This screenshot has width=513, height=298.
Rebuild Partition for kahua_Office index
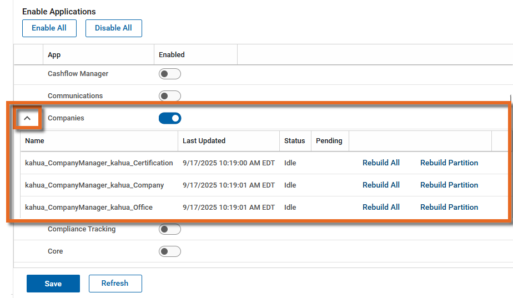pyautogui.click(x=449, y=208)
